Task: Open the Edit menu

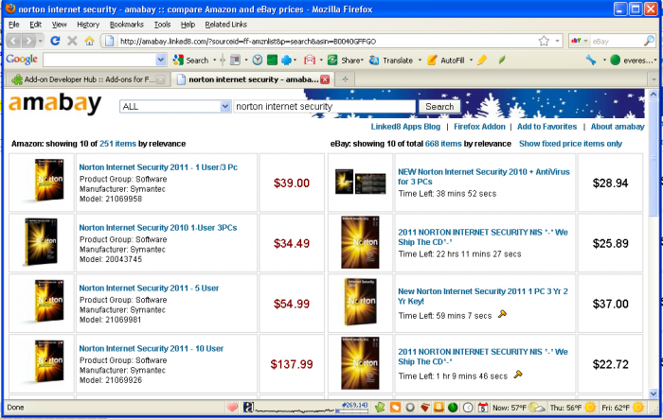Action: tap(35, 25)
